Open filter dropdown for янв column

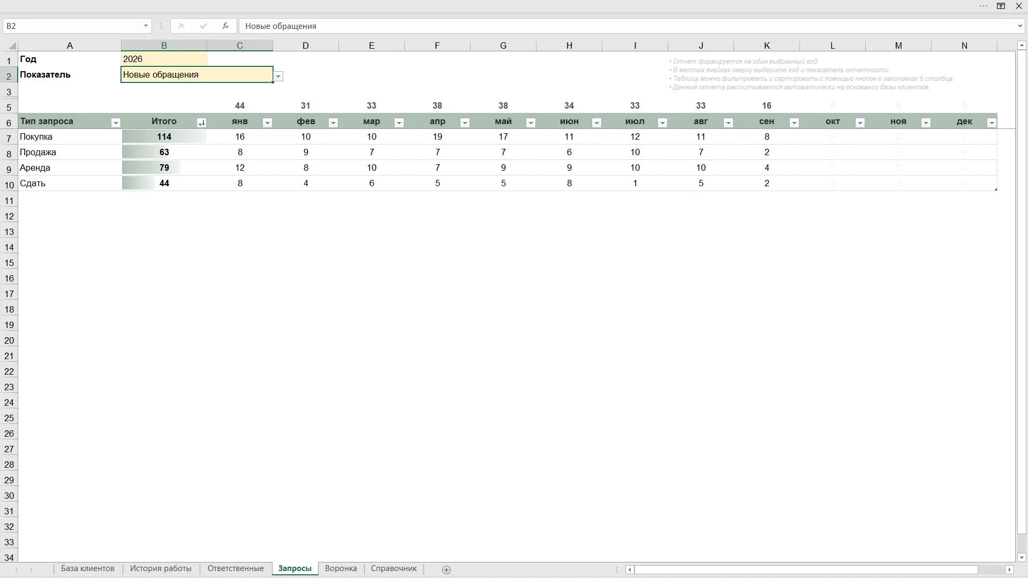(x=267, y=123)
